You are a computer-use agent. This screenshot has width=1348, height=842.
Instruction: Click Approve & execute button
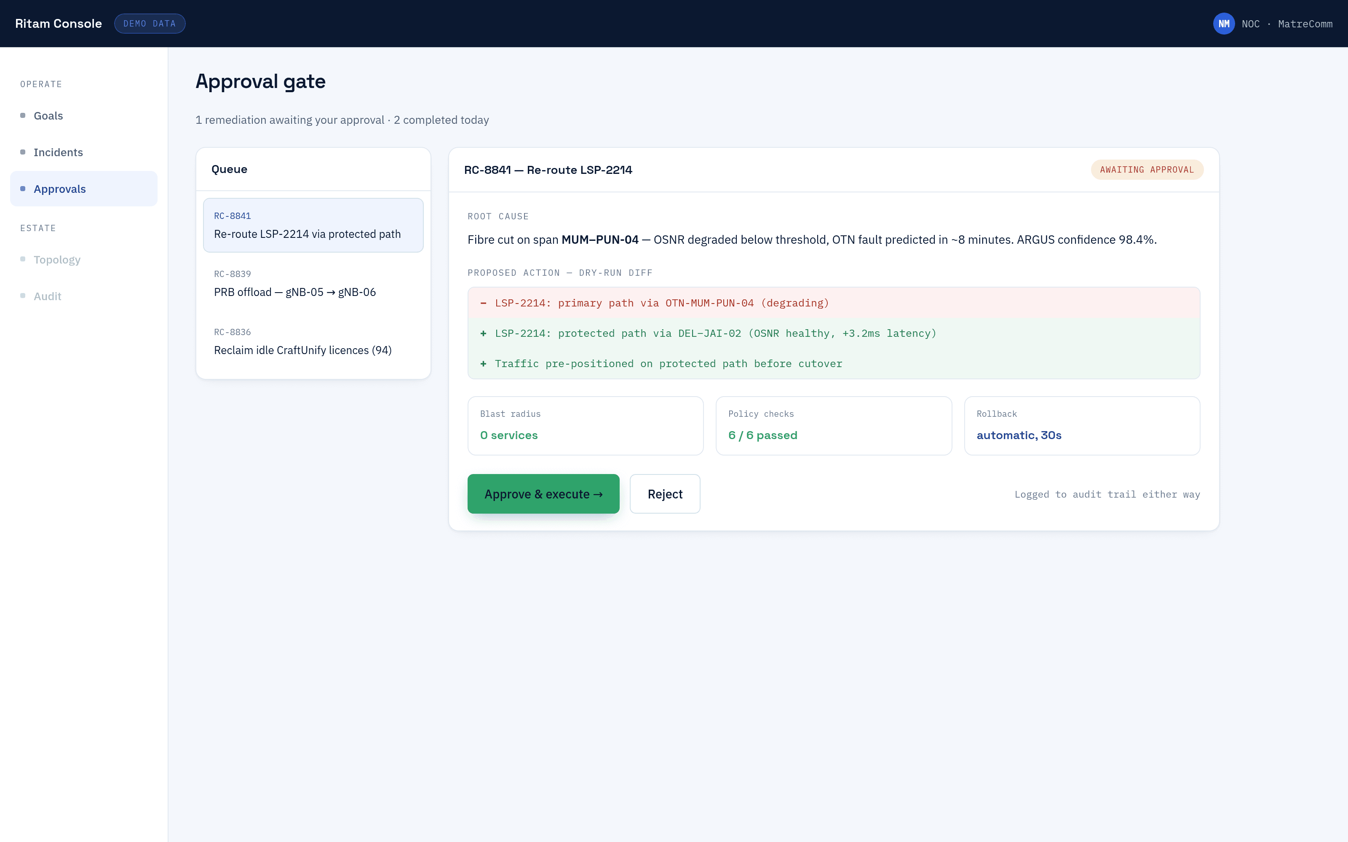tap(543, 494)
